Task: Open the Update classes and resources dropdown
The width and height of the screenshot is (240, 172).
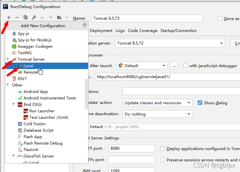Action: pos(158,103)
